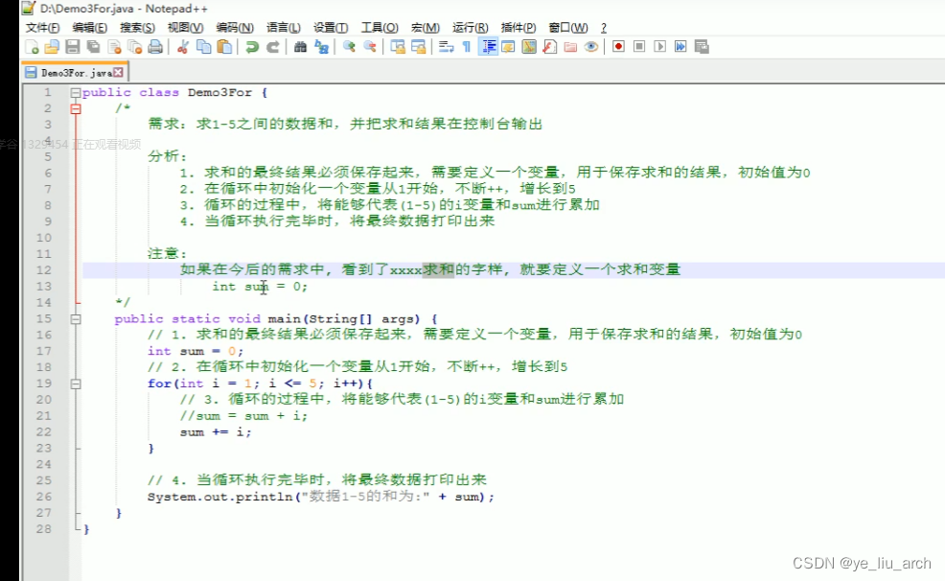This screenshot has height=581, width=945.
Task: Click the Close All documents icon
Action: pyautogui.click(x=134, y=47)
